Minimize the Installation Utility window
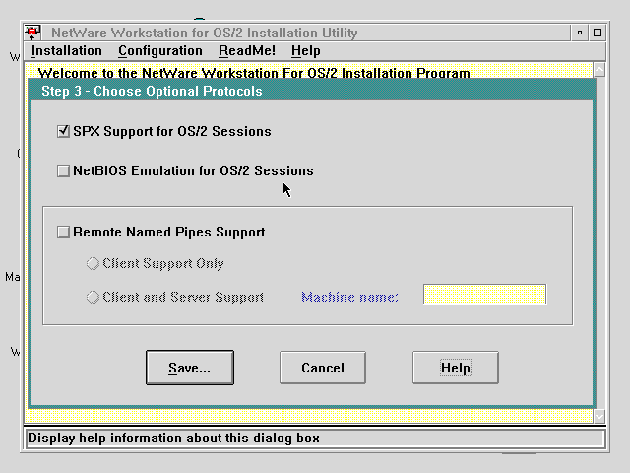Image resolution: width=630 pixels, height=473 pixels. (x=580, y=33)
